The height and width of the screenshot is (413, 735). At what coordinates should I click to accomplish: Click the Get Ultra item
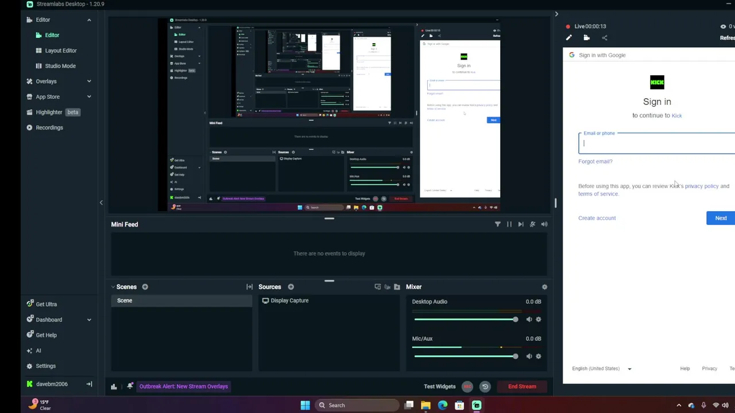pyautogui.click(x=42, y=304)
